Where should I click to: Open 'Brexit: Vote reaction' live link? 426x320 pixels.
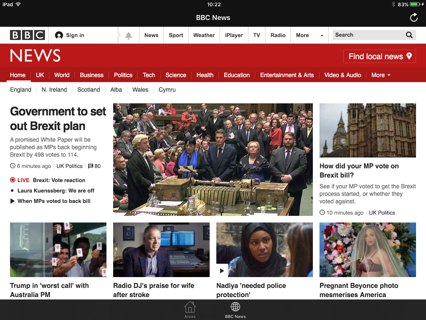[x=59, y=180]
